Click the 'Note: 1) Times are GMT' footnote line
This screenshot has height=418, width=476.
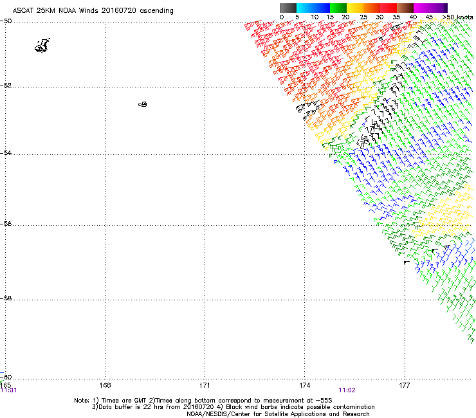(203, 401)
